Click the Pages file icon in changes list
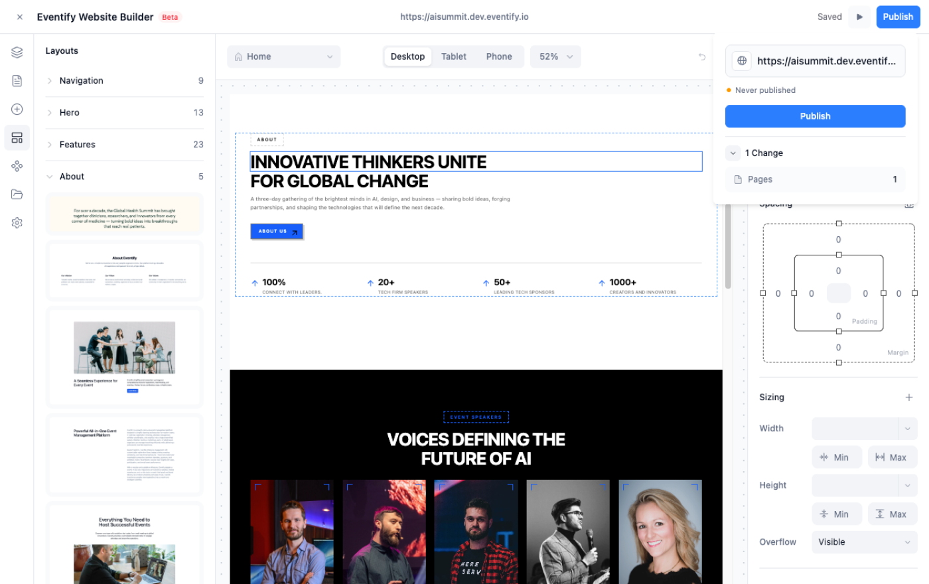 [738, 180]
